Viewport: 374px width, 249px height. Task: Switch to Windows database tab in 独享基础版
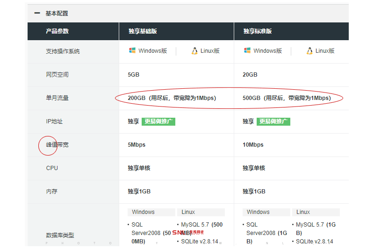[151, 212]
